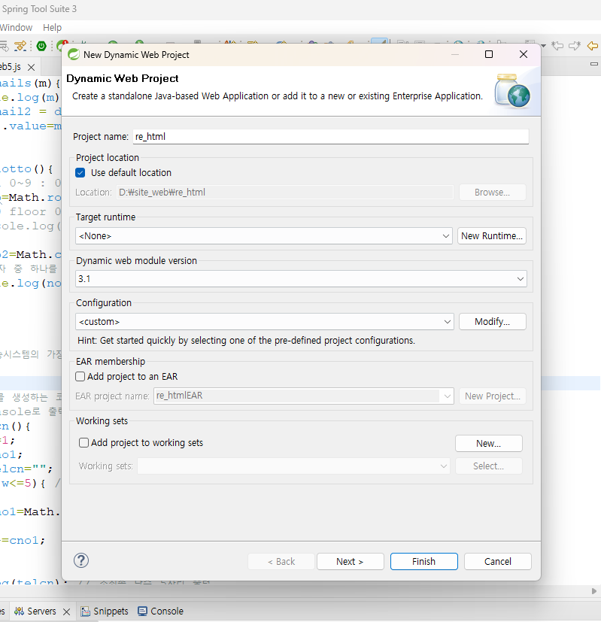The image size is (601, 622).
Task: Click New... working set button
Action: pyautogui.click(x=489, y=444)
